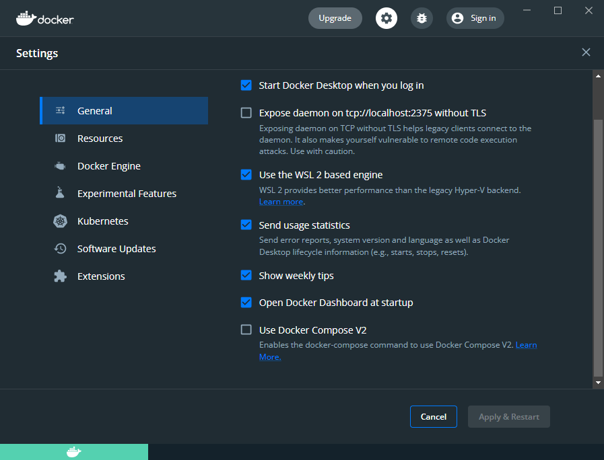Viewport: 604px width, 460px height.
Task: Open Software Updates via its clock icon
Action: 60,248
